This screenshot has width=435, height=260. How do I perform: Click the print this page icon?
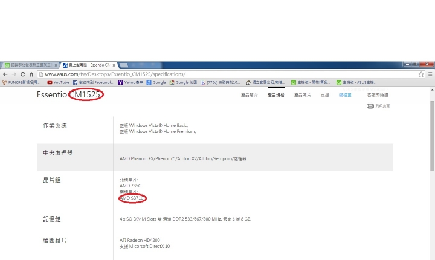[370, 106]
